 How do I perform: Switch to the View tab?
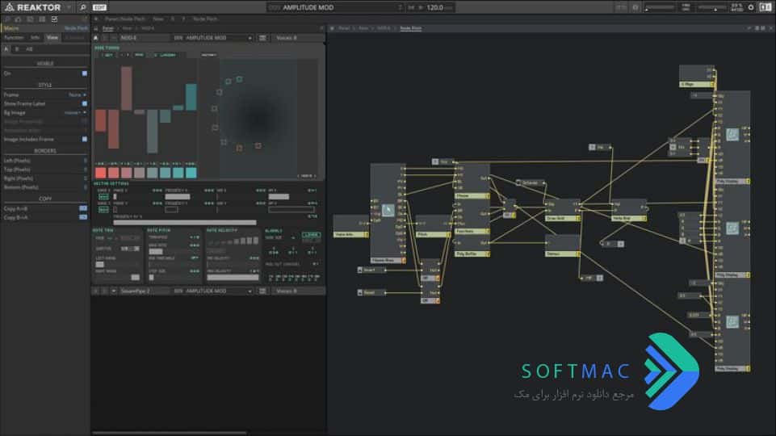[x=52, y=38]
